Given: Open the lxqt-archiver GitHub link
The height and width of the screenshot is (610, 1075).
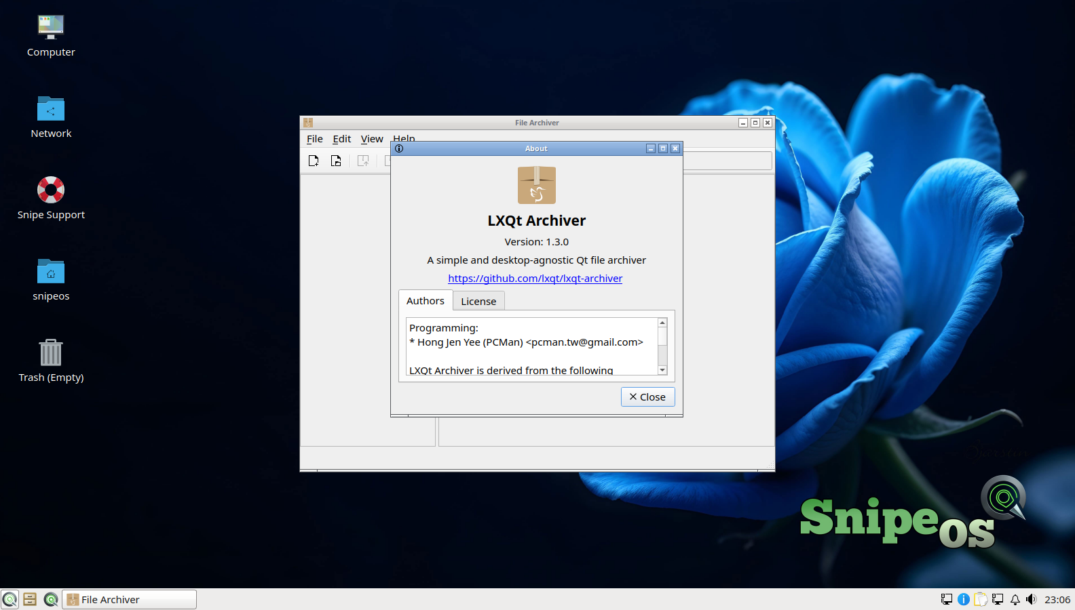Looking at the screenshot, I should coord(535,279).
